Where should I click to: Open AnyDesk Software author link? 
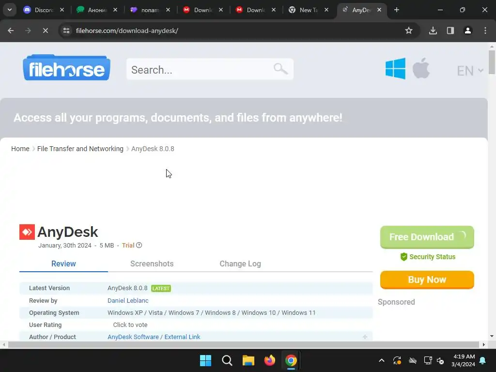pyautogui.click(x=133, y=337)
